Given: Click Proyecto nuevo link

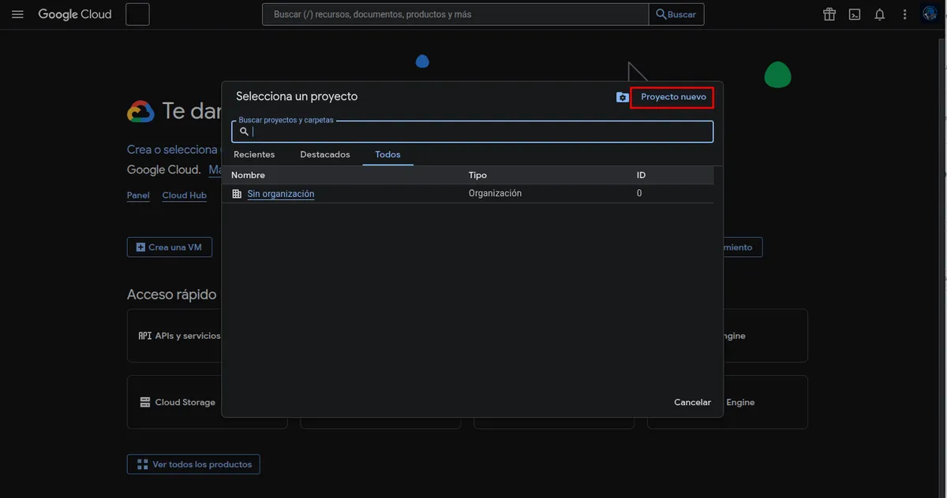Looking at the screenshot, I should [x=673, y=97].
